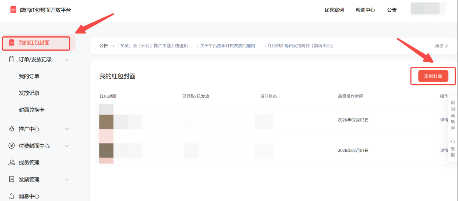Image resolution: width=458 pixels, height=201 pixels.
Task: Open the 红包封面现已支持跳转「微信小店」 announcement
Action: pyautogui.click(x=301, y=46)
